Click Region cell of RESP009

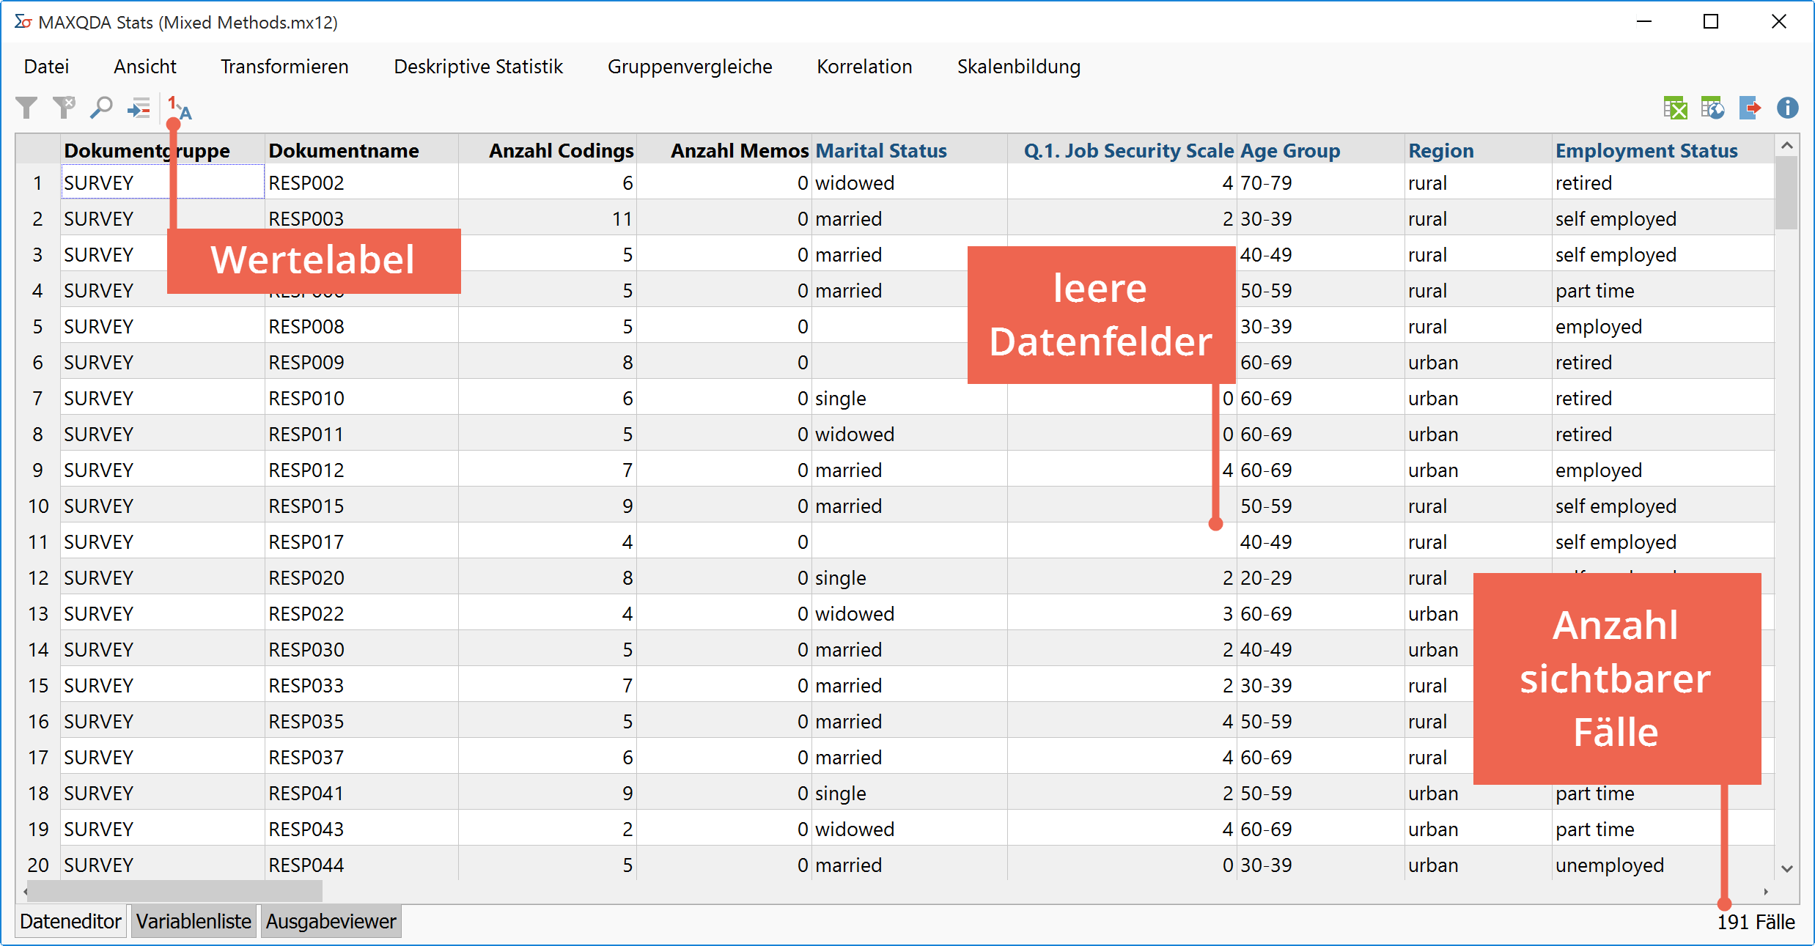point(1479,362)
